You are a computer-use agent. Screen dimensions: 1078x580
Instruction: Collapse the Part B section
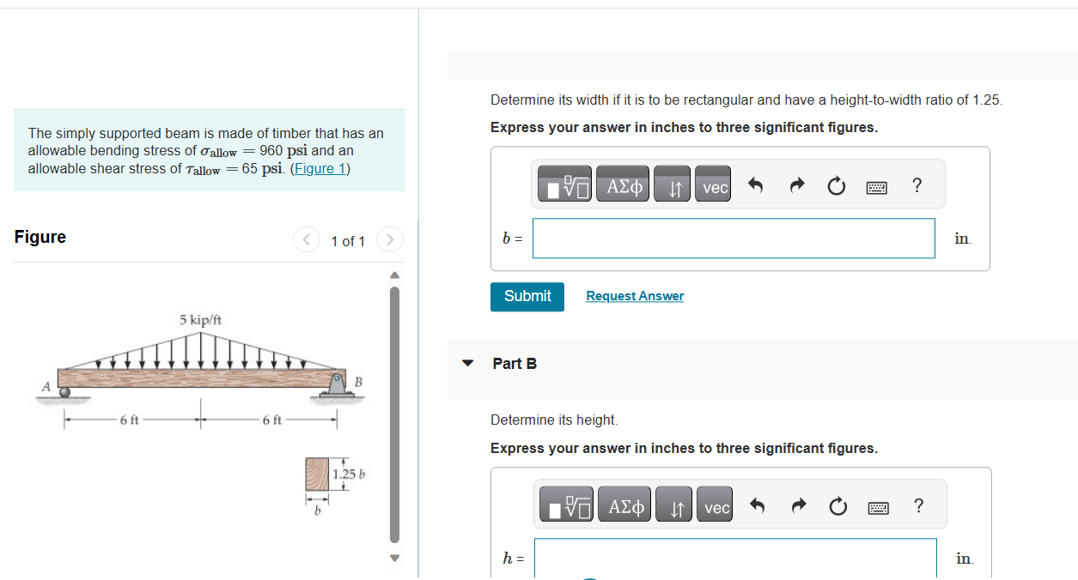[x=467, y=363]
